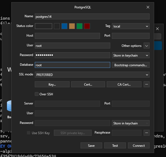Image resolution: width=166 pixels, height=157 pixels.
Task: Pick the dark gray status color
Action: tap(57, 26)
